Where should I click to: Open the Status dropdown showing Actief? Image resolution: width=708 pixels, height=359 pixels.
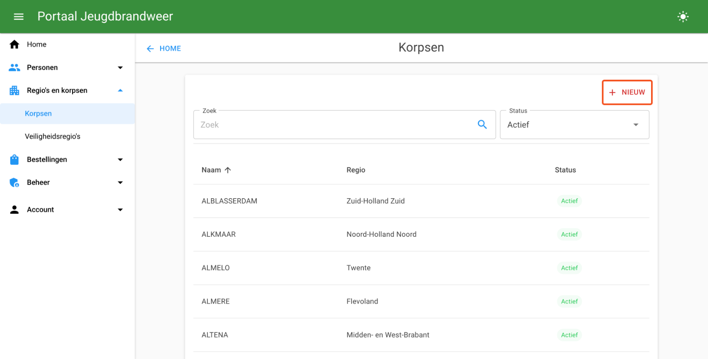point(574,125)
